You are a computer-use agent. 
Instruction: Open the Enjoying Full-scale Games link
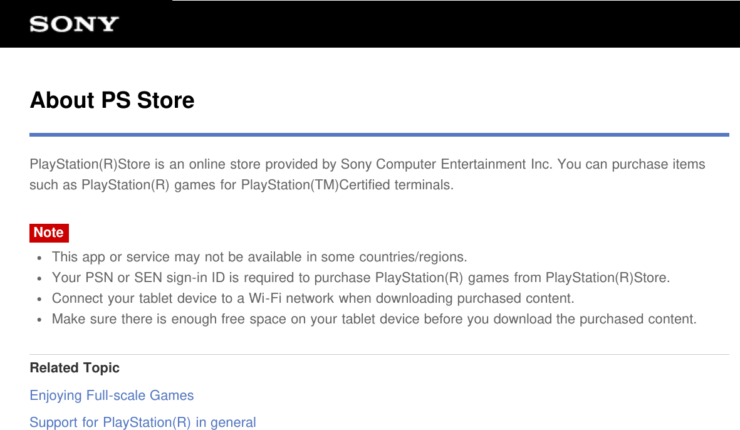[x=112, y=396]
